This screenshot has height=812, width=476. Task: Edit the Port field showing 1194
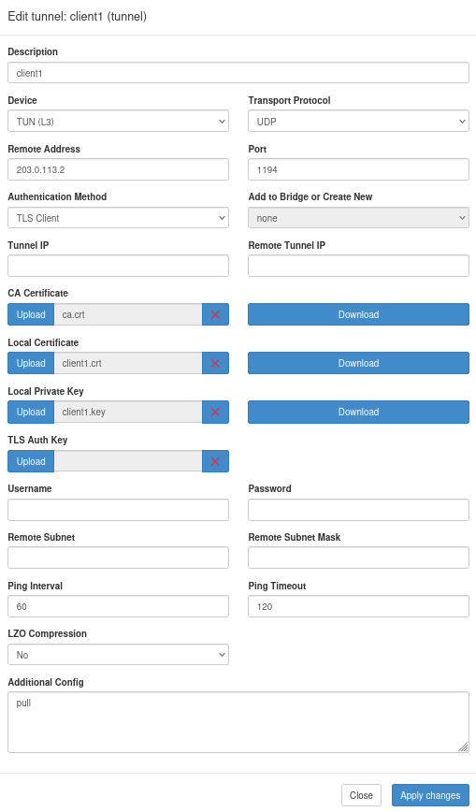(x=358, y=169)
